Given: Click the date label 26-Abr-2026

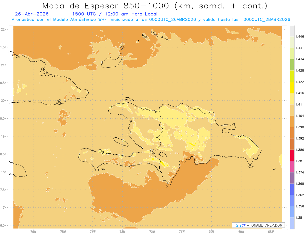Looking at the screenshot, I should point(32,14).
